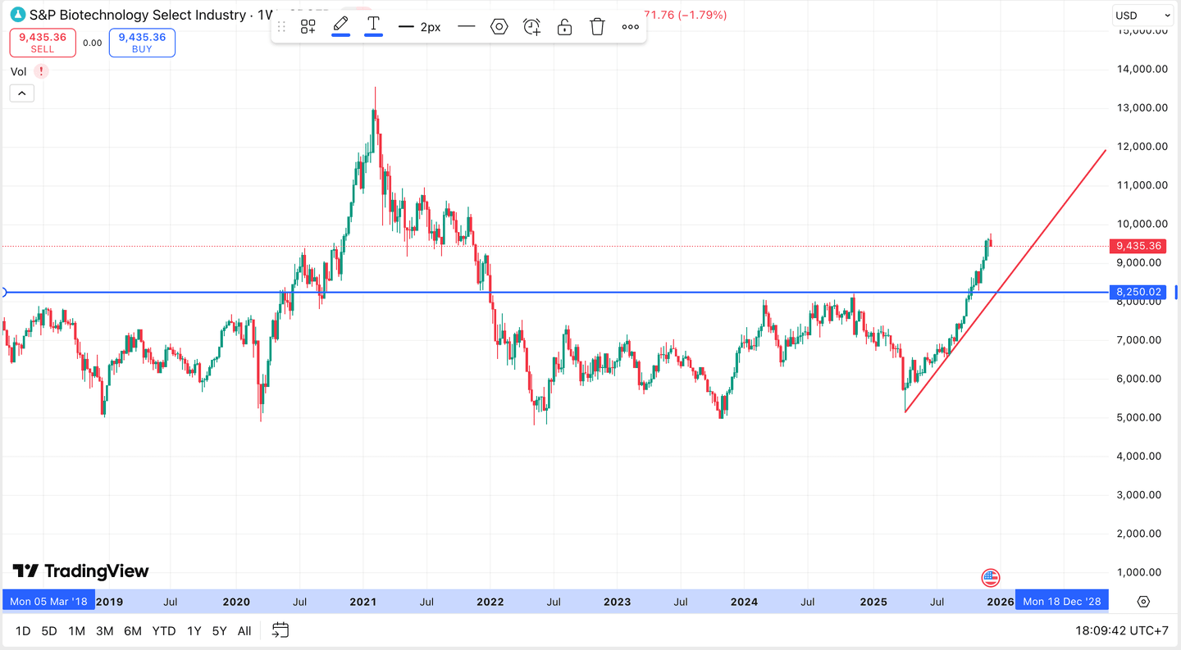The image size is (1181, 650).
Task: Open the line settings hexagon icon
Action: pos(499,27)
